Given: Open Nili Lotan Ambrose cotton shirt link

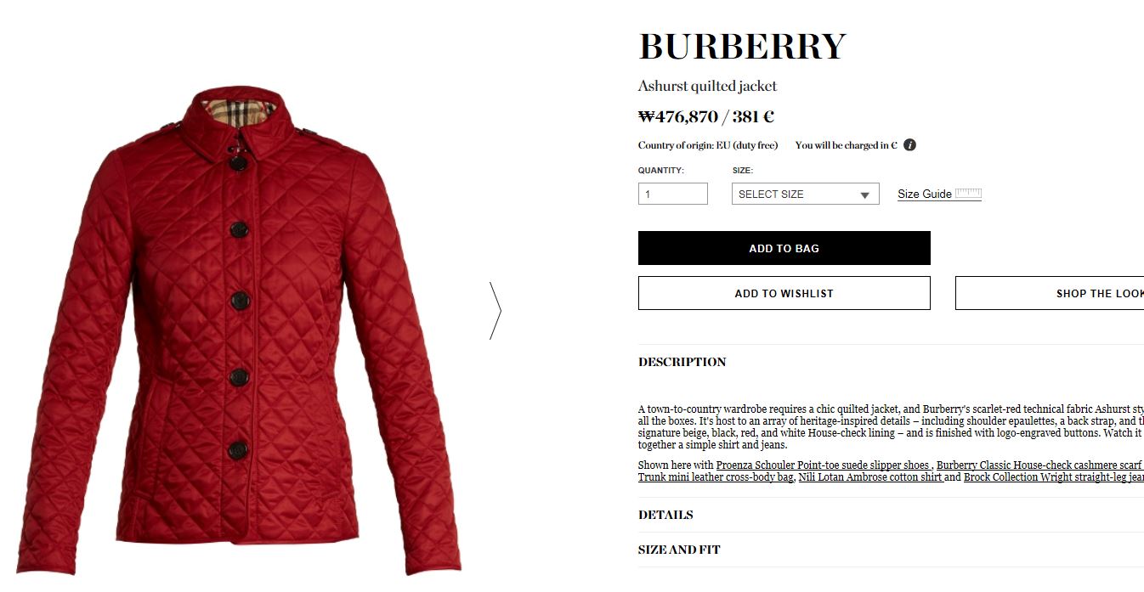Looking at the screenshot, I should 870,476.
